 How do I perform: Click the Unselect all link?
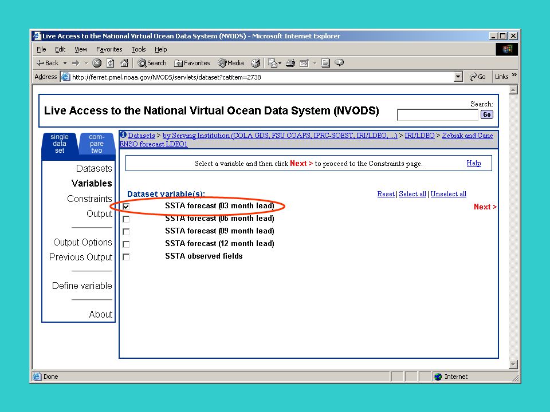448,194
